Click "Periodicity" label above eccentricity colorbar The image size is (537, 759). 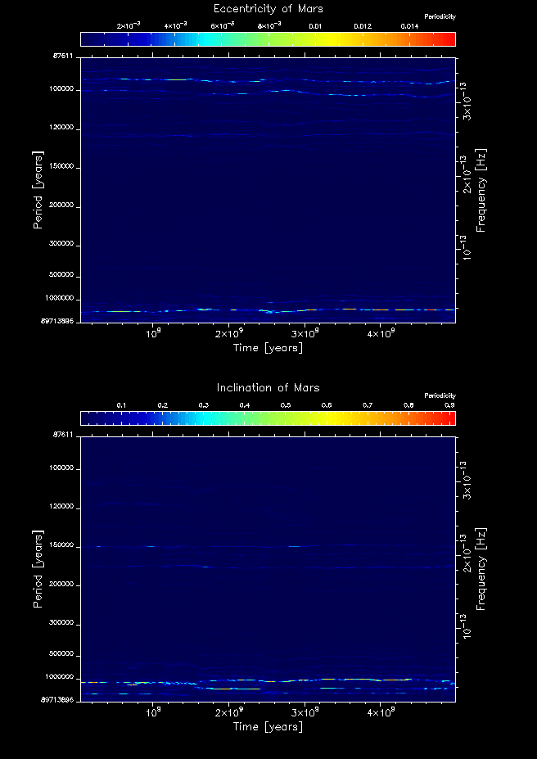[x=440, y=17]
